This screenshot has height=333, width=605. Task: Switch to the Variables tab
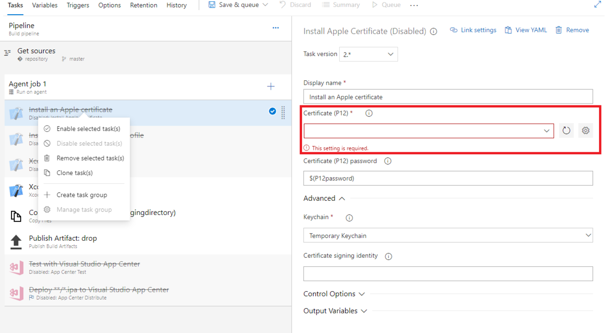click(x=44, y=5)
